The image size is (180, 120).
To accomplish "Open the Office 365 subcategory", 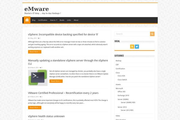I will 121,91.
